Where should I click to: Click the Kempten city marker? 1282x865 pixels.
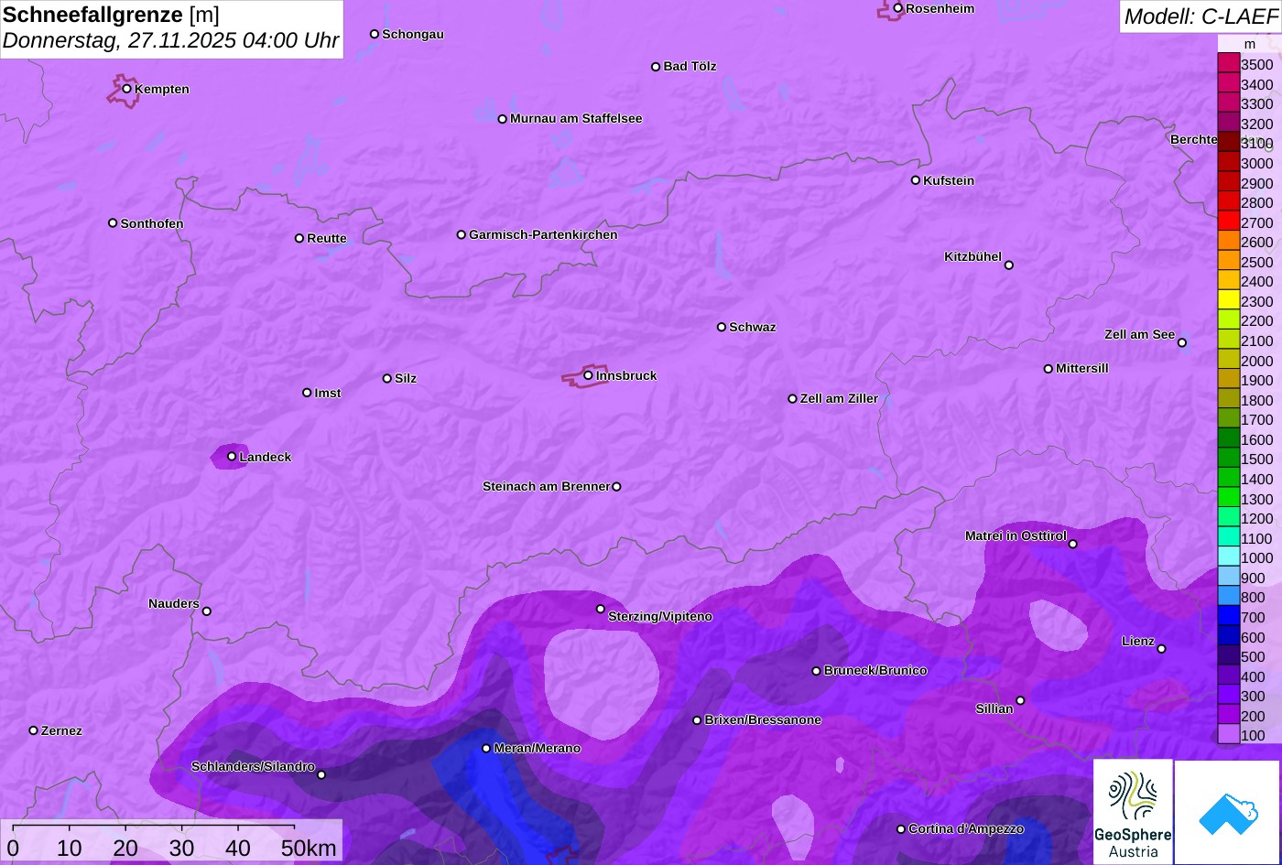pos(127,89)
